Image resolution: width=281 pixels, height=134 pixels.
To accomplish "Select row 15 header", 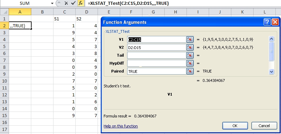I will click(x=4, y=115).
